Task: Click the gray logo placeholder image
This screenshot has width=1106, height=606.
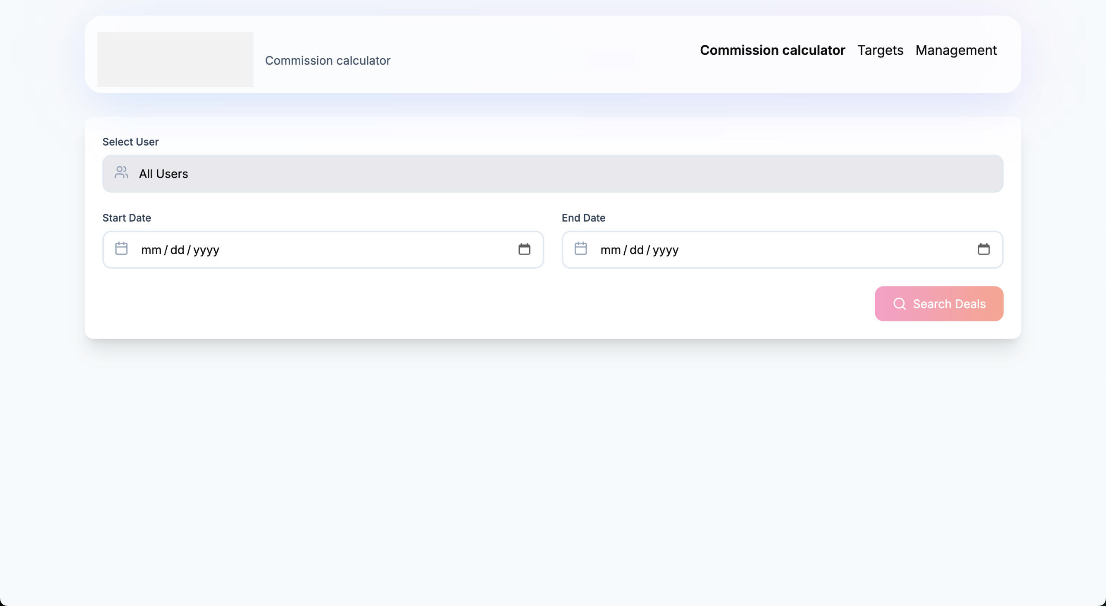Action: (x=175, y=59)
